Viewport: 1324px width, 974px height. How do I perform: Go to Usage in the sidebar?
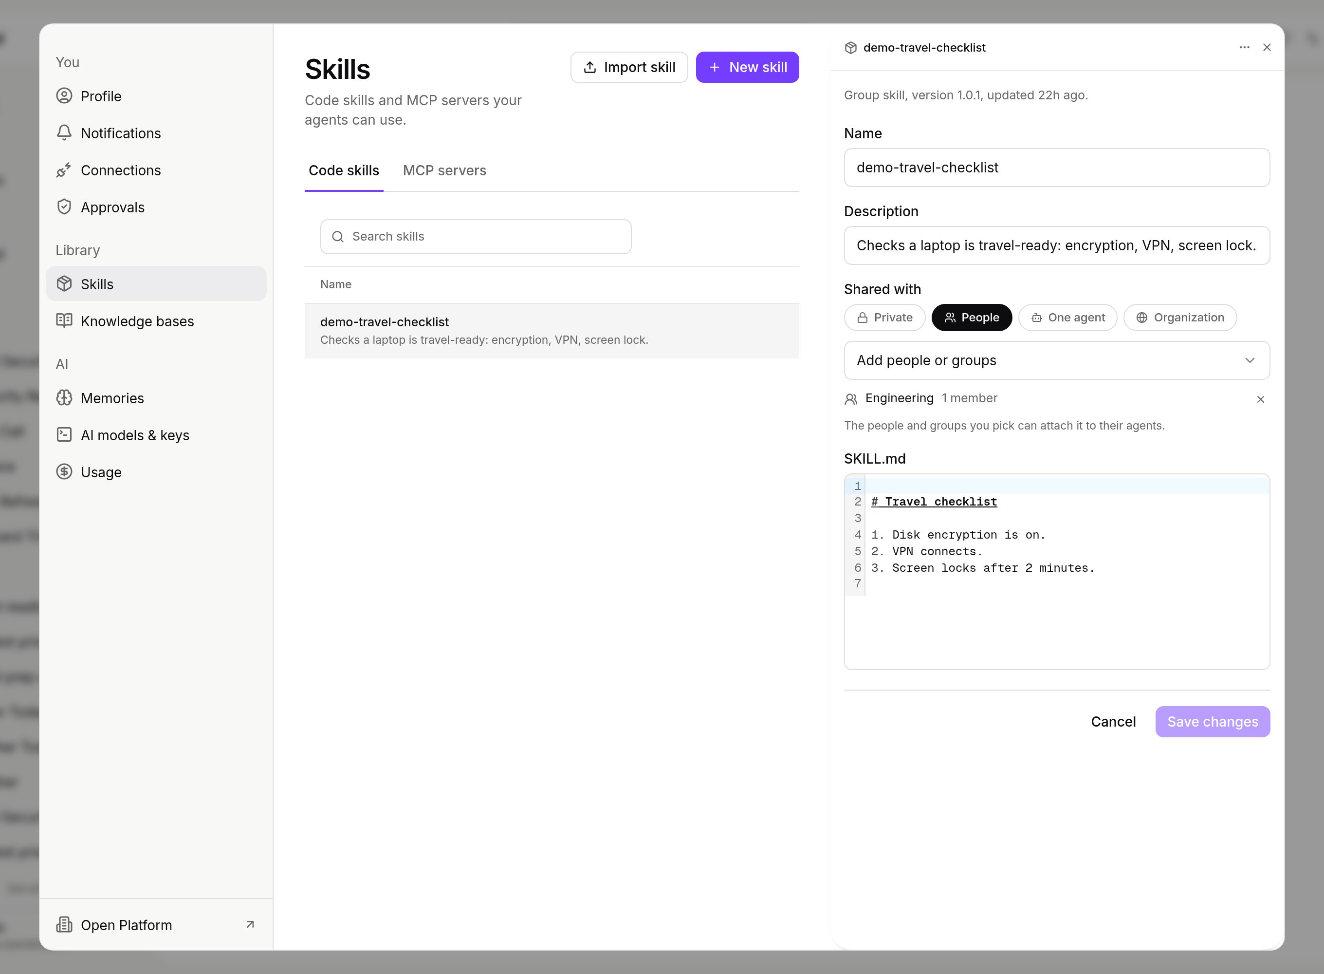tap(156, 472)
